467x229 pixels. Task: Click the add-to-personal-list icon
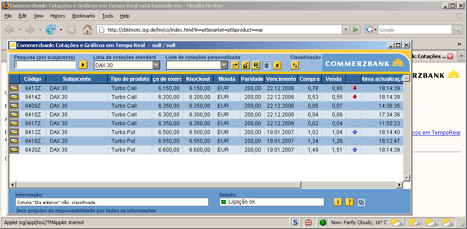tap(235, 65)
